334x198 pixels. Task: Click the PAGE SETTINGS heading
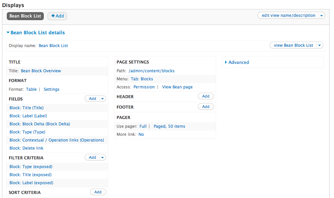pos(133,62)
